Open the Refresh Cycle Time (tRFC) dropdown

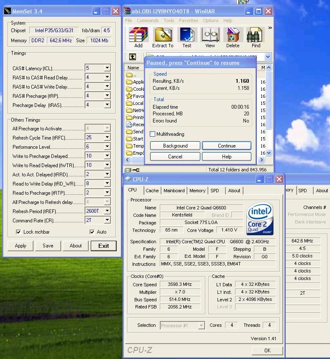tap(107, 137)
